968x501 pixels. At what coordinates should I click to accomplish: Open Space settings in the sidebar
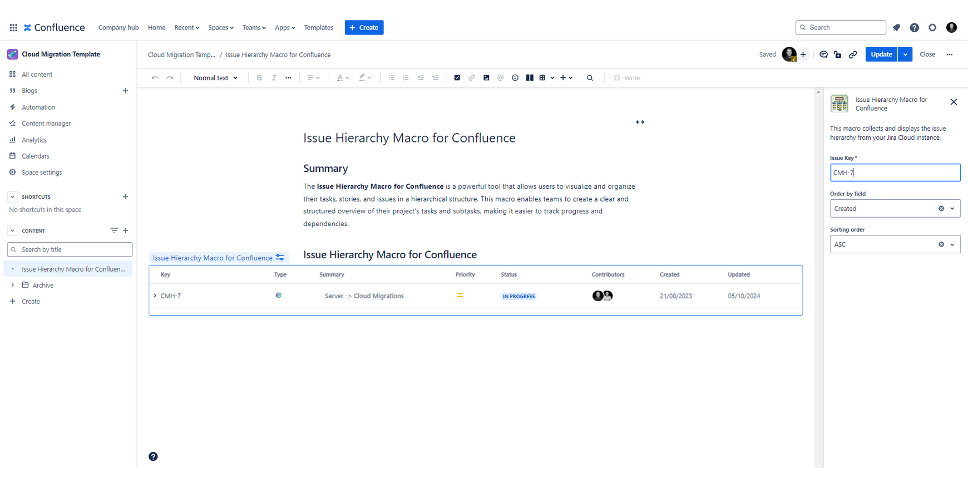42,173
